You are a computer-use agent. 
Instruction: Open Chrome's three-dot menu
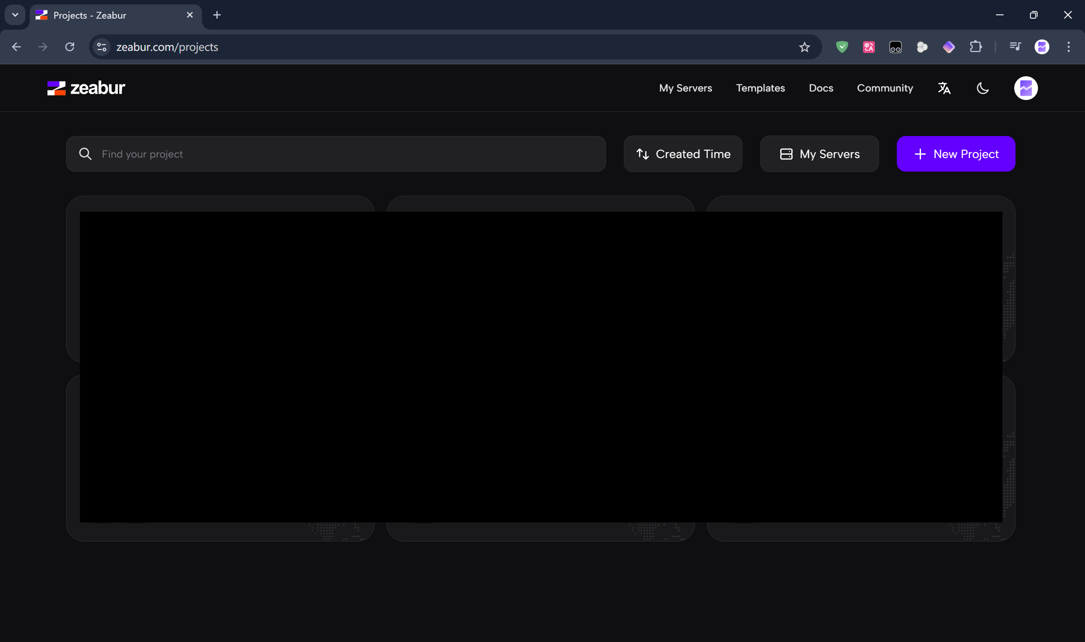pyautogui.click(x=1068, y=47)
